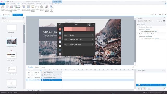Switch to the Insert ribbon tab
Image resolution: width=167 pixels, height=94 pixels.
point(13,4)
